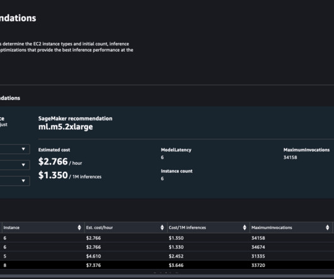334x279 pixels.
Task: Click the 33720 MaximumInvocations cell
Action: [258, 265]
